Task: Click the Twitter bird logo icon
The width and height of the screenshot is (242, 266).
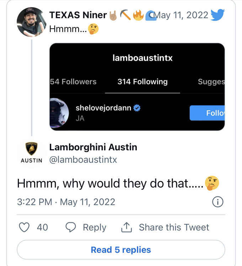Action: [217, 15]
